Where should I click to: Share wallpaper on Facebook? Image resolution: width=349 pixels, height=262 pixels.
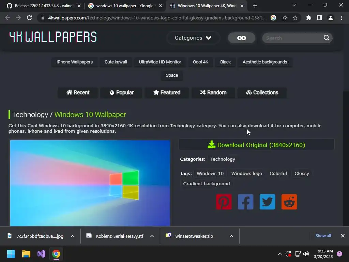pyautogui.click(x=245, y=202)
